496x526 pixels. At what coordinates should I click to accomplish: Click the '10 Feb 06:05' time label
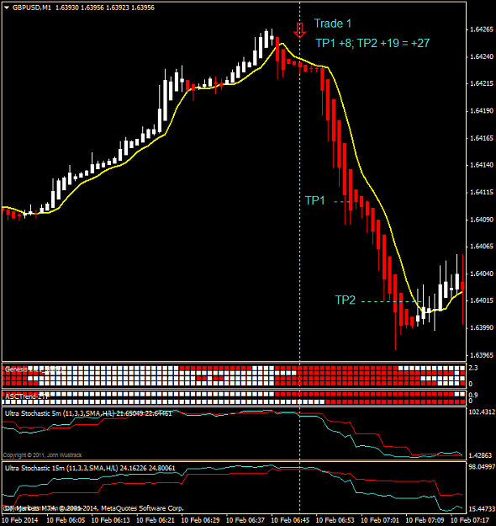click(66, 520)
